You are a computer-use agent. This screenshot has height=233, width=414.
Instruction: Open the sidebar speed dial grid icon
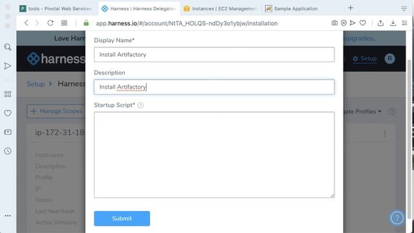8,94
